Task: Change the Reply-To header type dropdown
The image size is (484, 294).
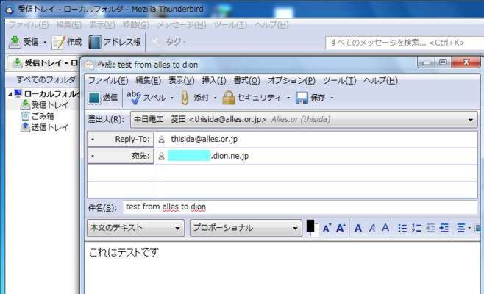Action: pyautogui.click(x=121, y=139)
